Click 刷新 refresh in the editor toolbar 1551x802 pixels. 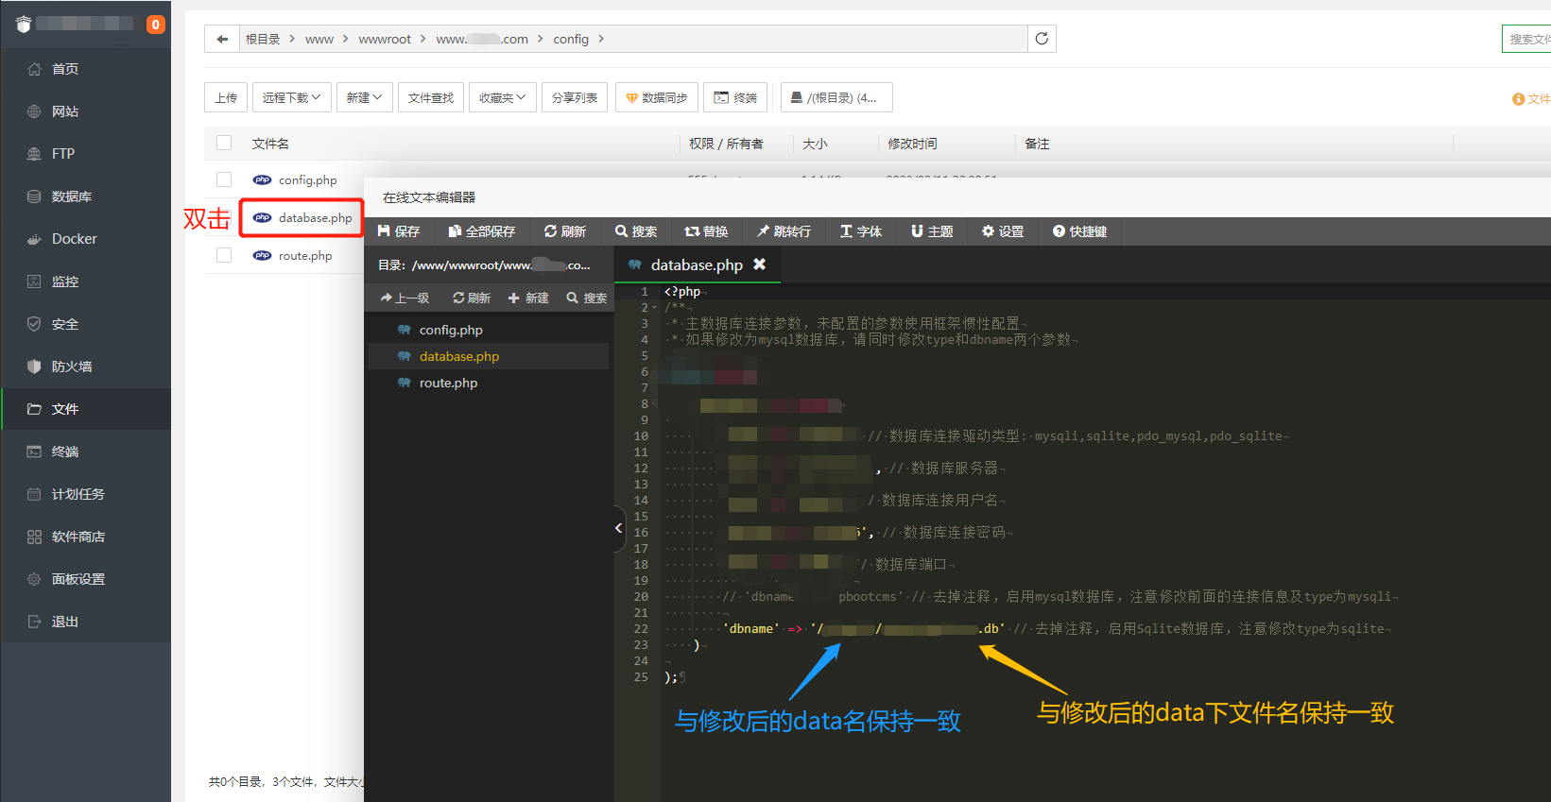pyautogui.click(x=565, y=231)
